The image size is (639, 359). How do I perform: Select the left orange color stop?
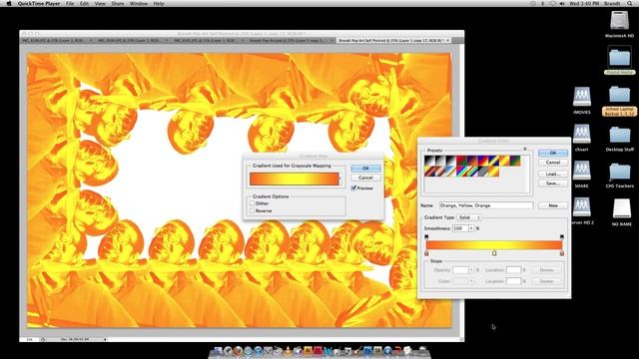click(x=426, y=253)
